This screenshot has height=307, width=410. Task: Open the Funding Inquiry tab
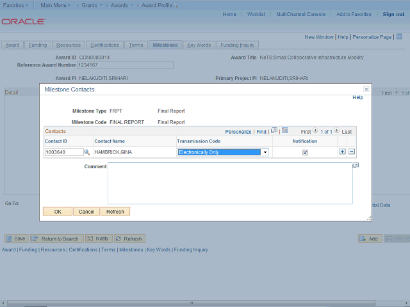[x=238, y=45]
